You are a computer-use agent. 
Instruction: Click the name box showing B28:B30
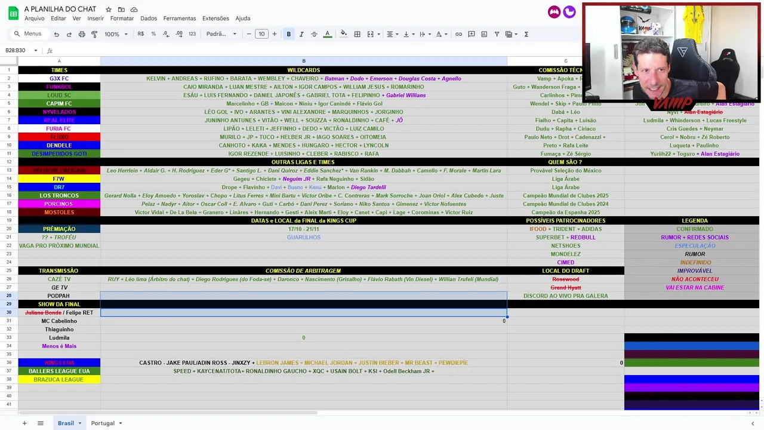point(16,51)
